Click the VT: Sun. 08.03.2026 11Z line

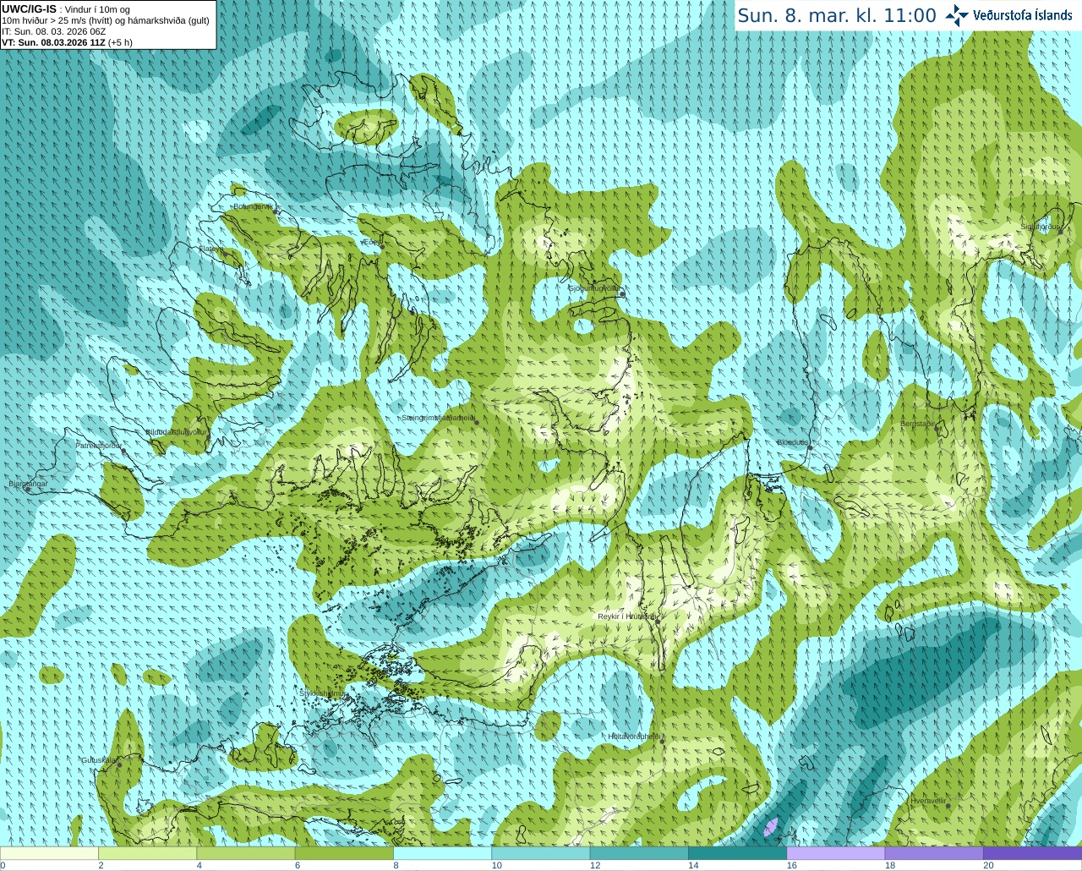coord(67,42)
